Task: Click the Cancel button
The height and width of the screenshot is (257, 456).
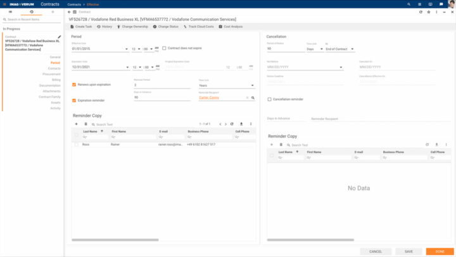Action: [376, 251]
